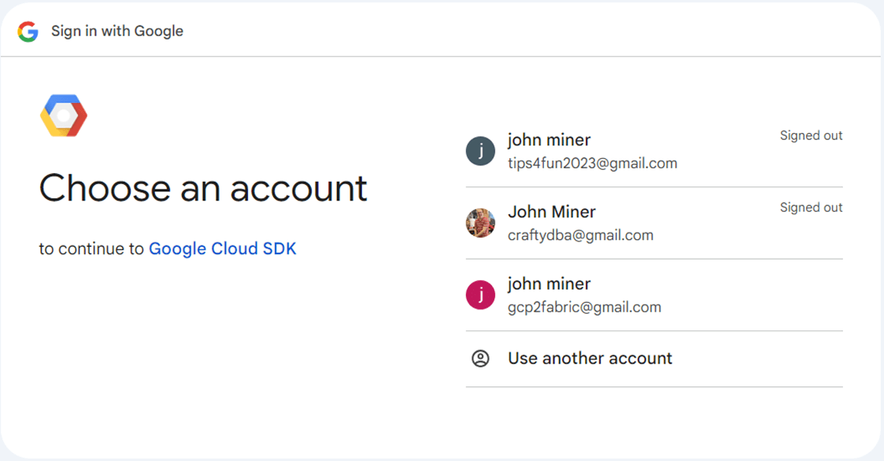Viewport: 884px width, 461px height.
Task: Click the Google G logo
Action: coord(28,31)
